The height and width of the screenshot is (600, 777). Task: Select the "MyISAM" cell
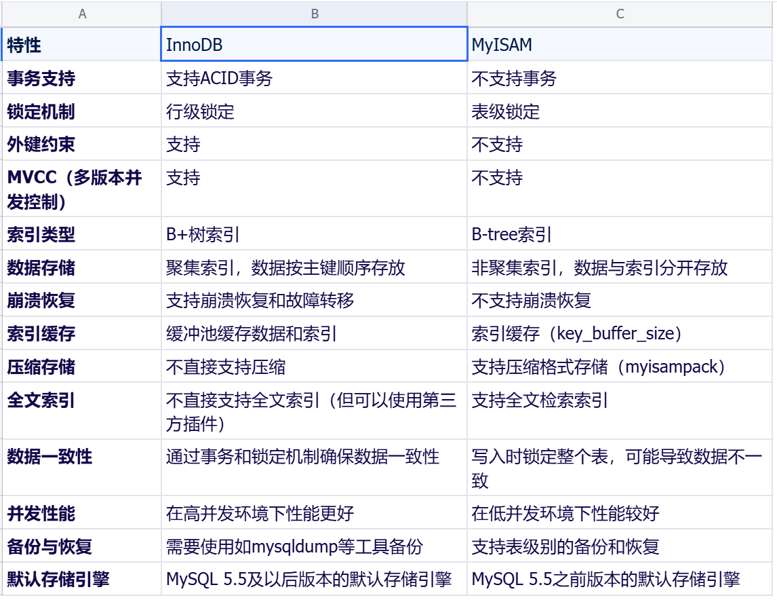tap(620, 45)
